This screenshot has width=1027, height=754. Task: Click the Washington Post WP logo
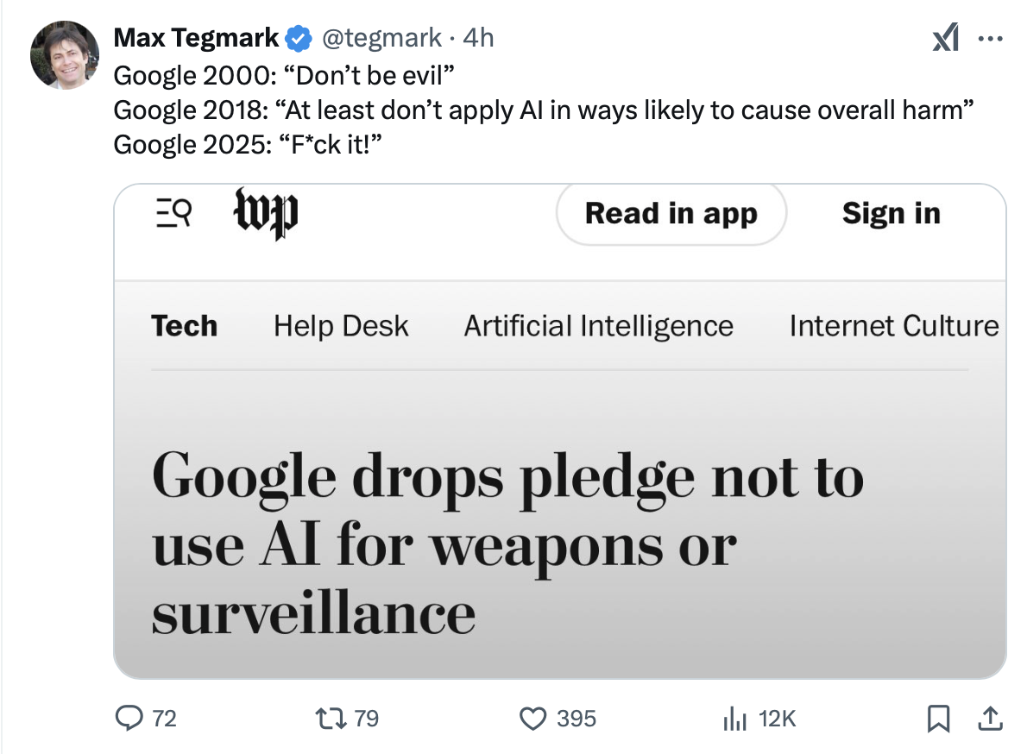pos(266,213)
